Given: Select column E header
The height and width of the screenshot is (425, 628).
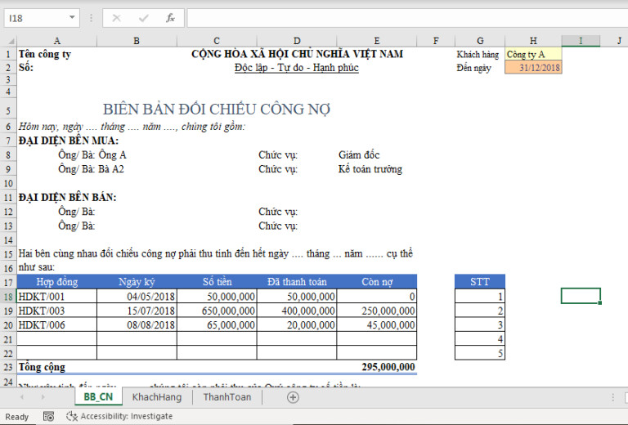Looking at the screenshot, I should 377,41.
